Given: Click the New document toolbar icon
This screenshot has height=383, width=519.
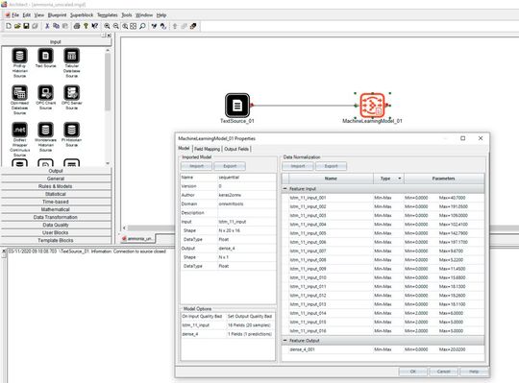Looking at the screenshot, I should tap(9, 26).
